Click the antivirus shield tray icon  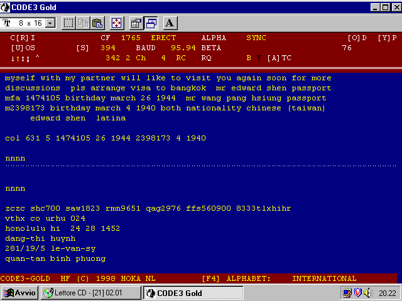357,293
